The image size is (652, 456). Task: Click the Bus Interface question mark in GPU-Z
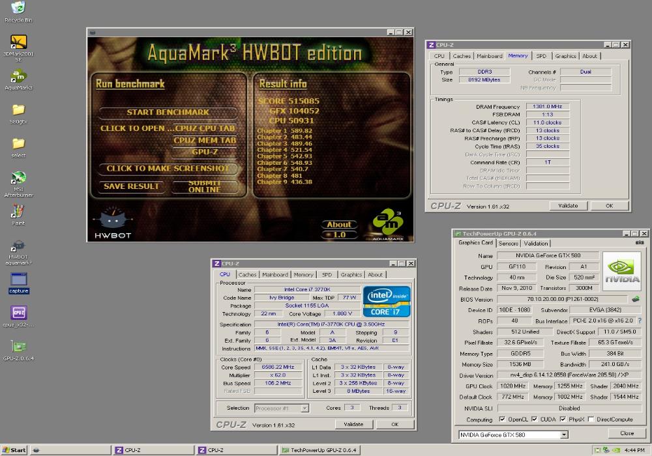(x=640, y=321)
